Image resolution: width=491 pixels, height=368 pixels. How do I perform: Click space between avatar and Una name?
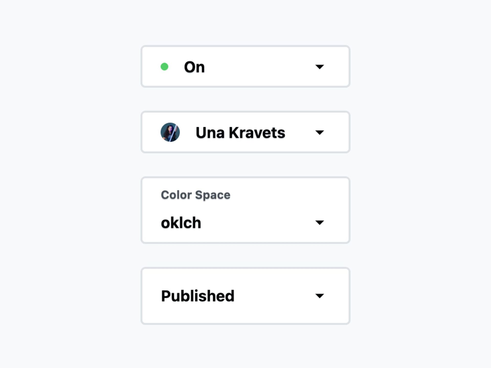pyautogui.click(x=188, y=132)
